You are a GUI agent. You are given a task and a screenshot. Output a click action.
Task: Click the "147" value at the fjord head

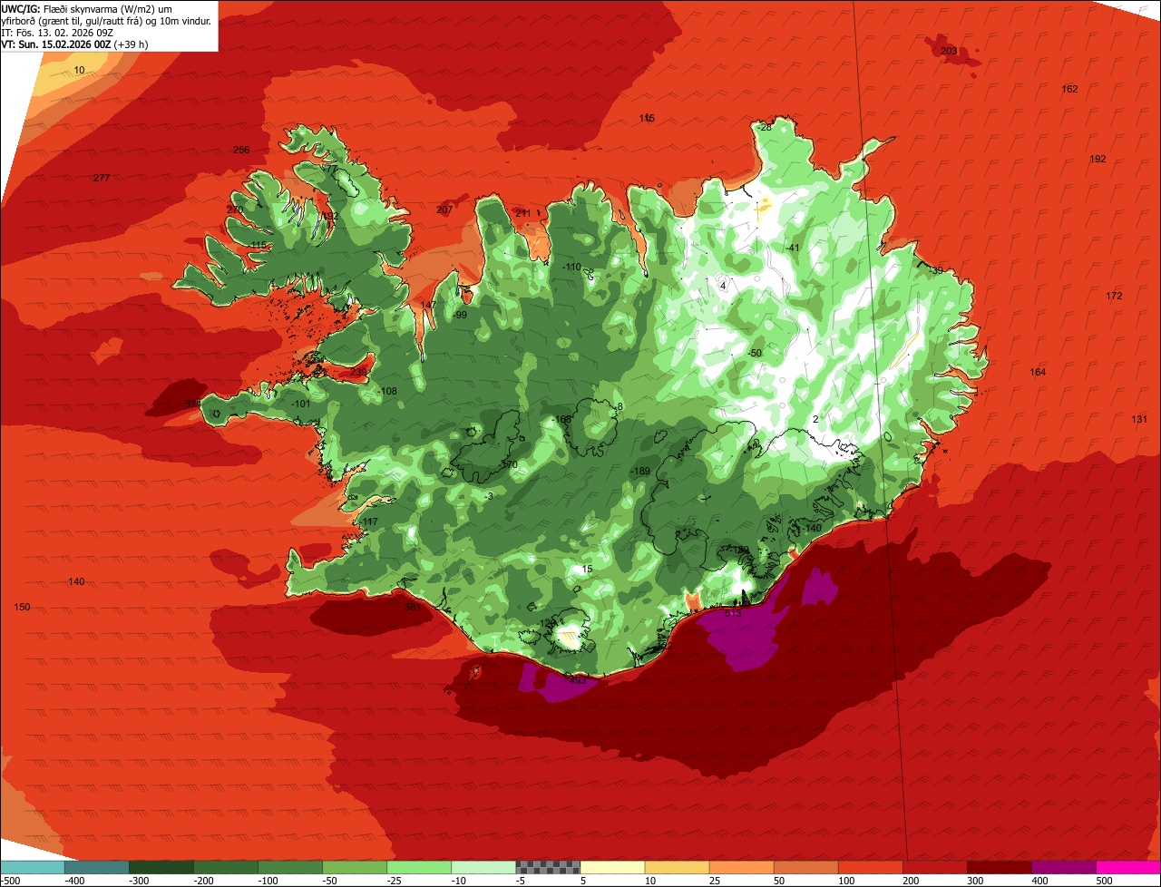pos(429,305)
